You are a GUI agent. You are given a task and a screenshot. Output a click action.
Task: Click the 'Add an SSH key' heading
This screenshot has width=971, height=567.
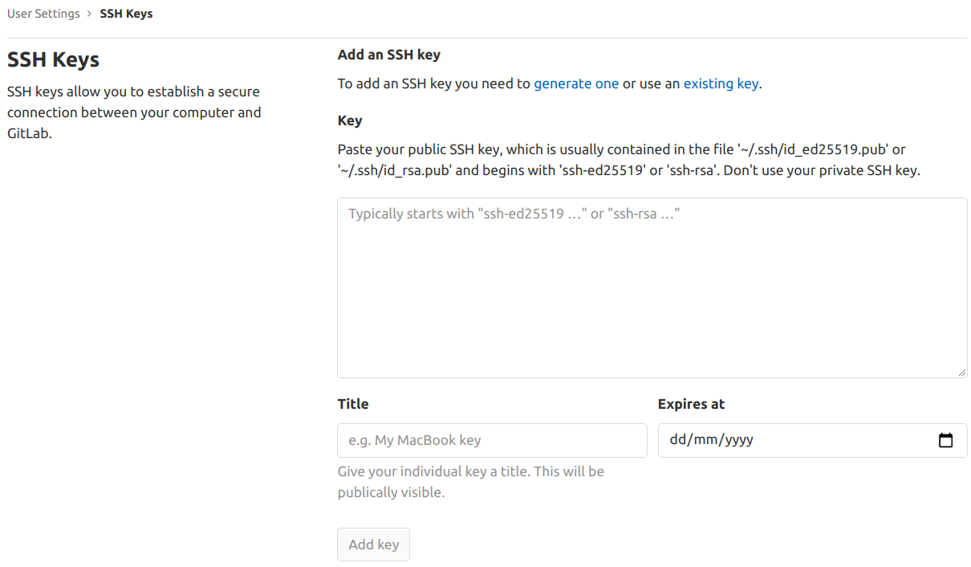click(388, 54)
